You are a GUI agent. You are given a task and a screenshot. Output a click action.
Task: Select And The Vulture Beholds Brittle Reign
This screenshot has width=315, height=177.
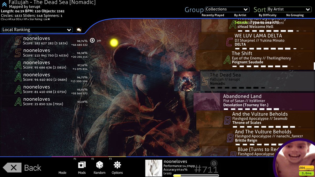(257, 137)
